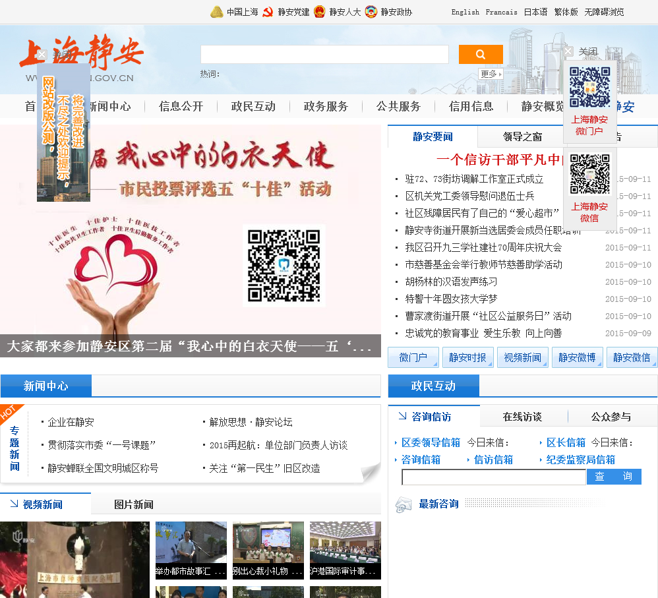Open the 中国上海 emblem link

tap(234, 12)
